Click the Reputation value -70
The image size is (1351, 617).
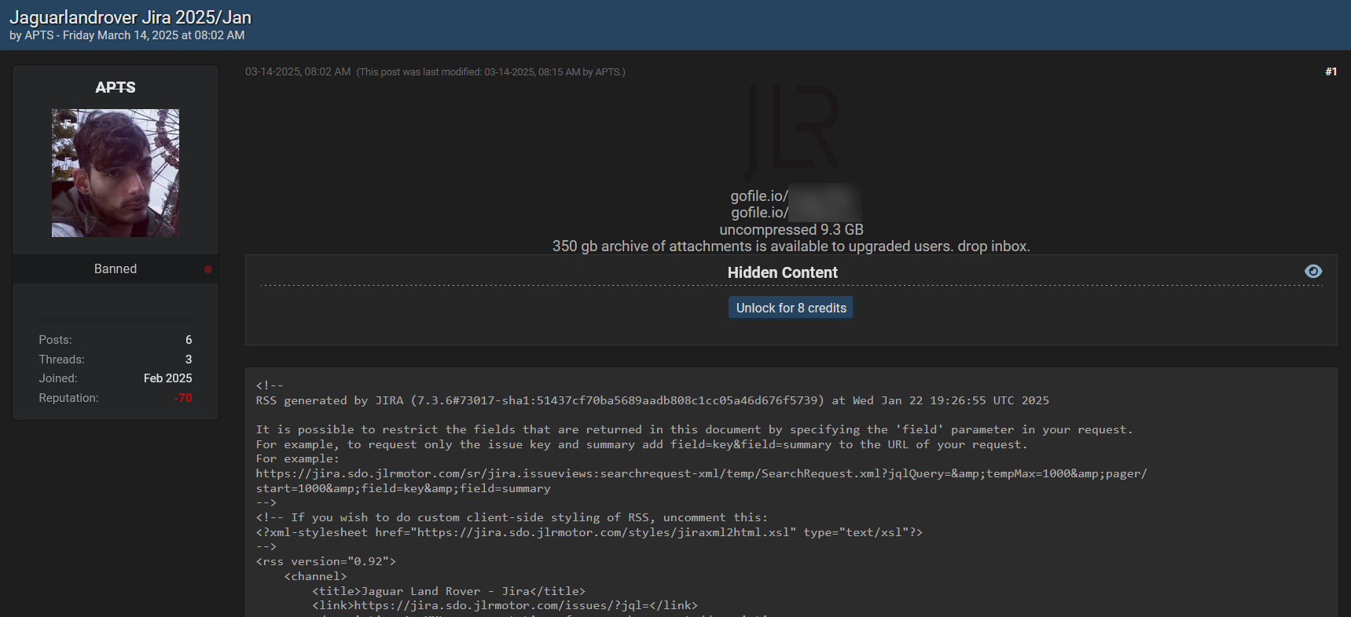click(183, 398)
